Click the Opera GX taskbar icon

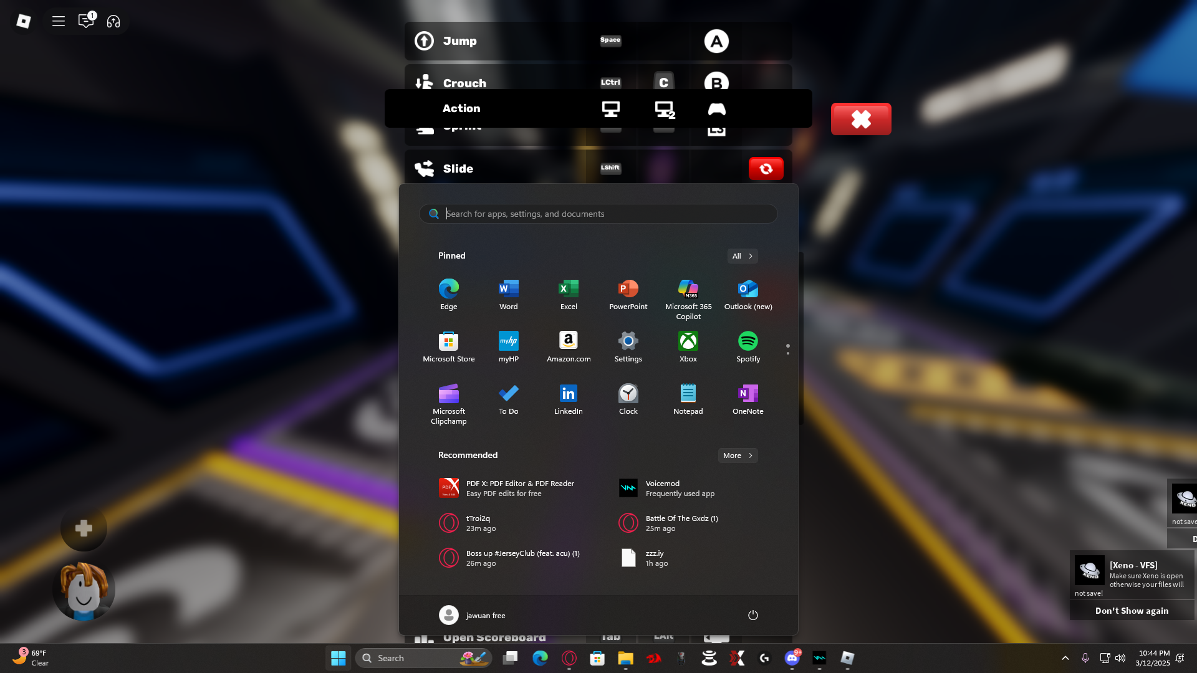(x=569, y=658)
